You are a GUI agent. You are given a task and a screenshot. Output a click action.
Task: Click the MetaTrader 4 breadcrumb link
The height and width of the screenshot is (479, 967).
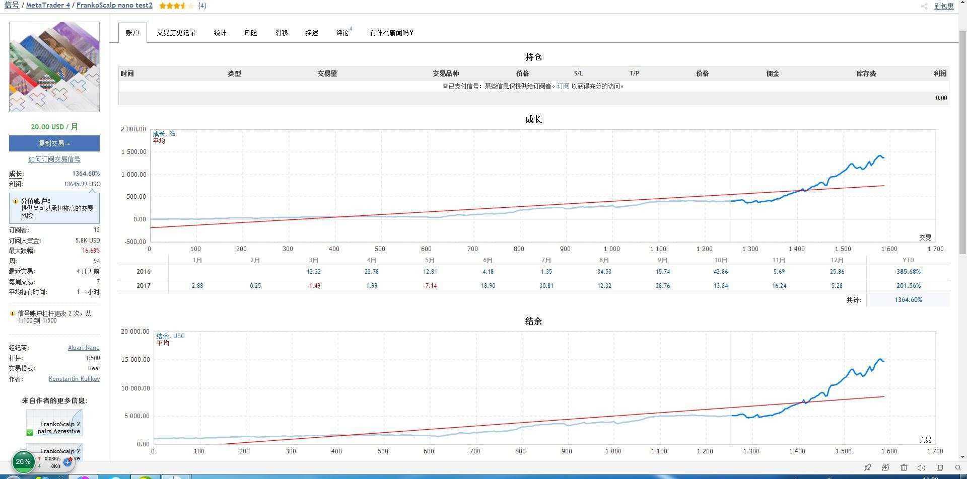click(x=48, y=5)
